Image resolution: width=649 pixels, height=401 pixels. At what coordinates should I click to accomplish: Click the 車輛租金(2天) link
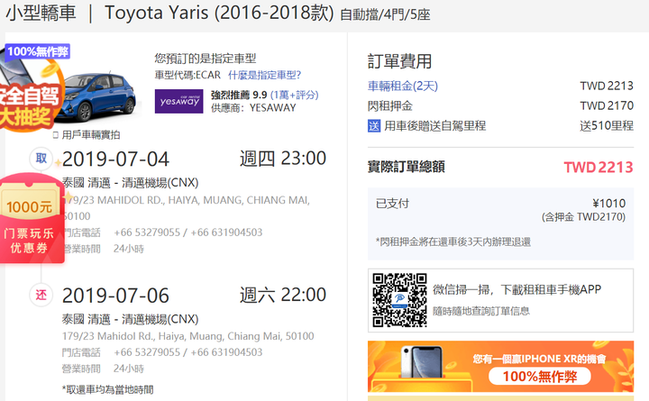coord(403,86)
